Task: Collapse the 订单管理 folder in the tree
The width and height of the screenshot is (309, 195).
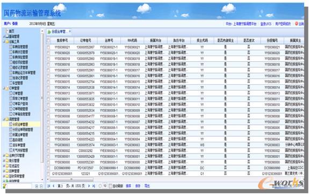Action: [4, 88]
